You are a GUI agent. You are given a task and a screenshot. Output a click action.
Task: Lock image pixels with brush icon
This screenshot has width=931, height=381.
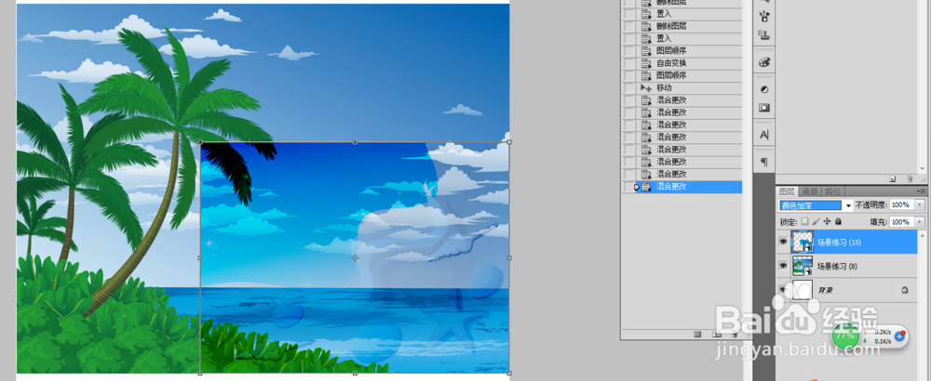point(816,221)
